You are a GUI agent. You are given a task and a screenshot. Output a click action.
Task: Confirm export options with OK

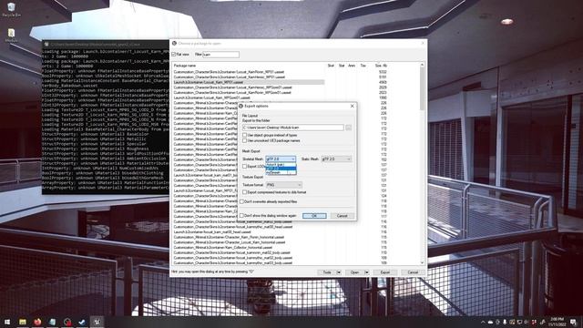[314, 216]
